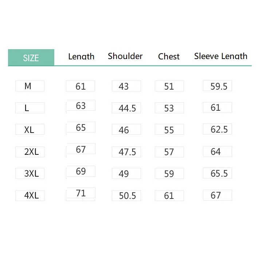Select the 62.5 sleeve length cell

[217, 129]
